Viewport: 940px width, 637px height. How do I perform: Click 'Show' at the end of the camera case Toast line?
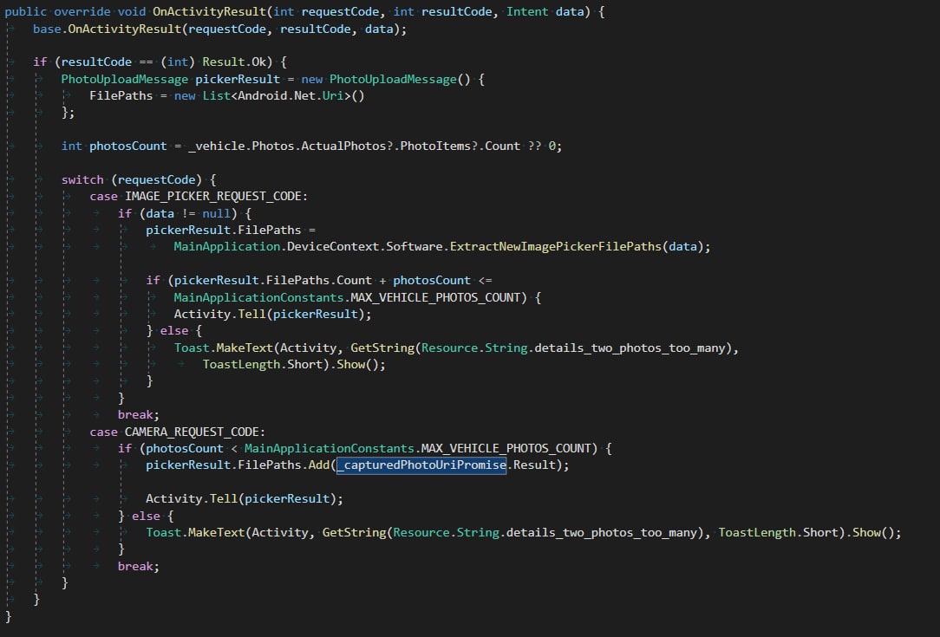(866, 533)
